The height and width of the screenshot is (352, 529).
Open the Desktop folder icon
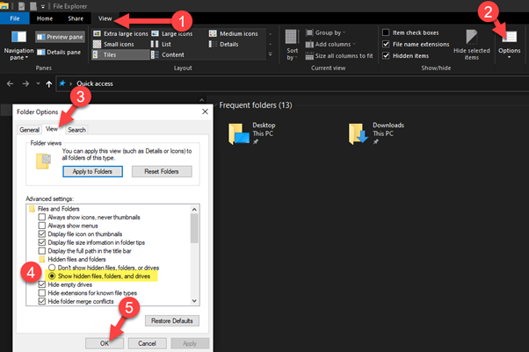click(239, 133)
